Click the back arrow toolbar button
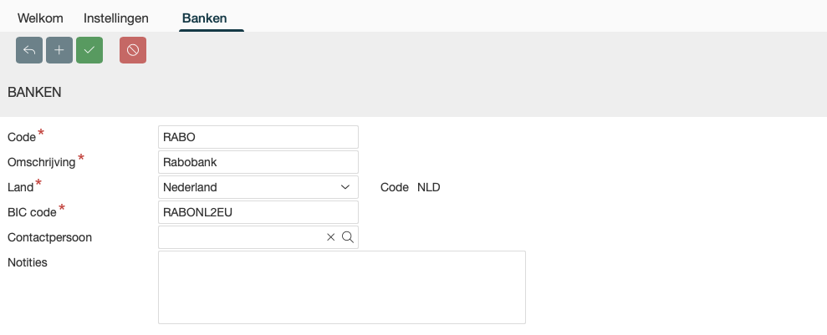The width and height of the screenshot is (827, 335). tap(29, 50)
